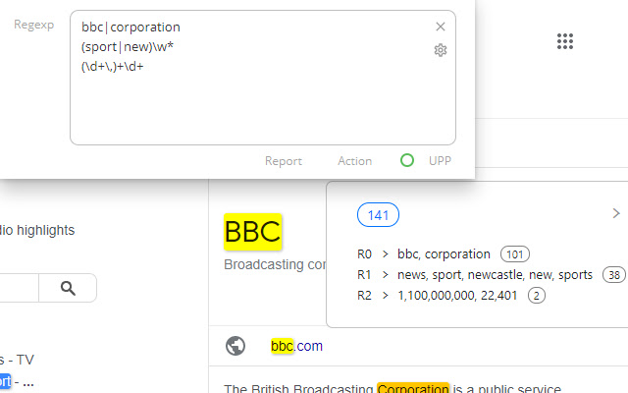Click the globe icon beside bbc.com
The height and width of the screenshot is (393, 628).
click(x=235, y=346)
